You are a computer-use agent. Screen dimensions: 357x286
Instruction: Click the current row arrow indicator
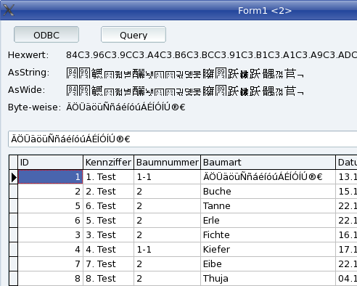[x=14, y=177]
